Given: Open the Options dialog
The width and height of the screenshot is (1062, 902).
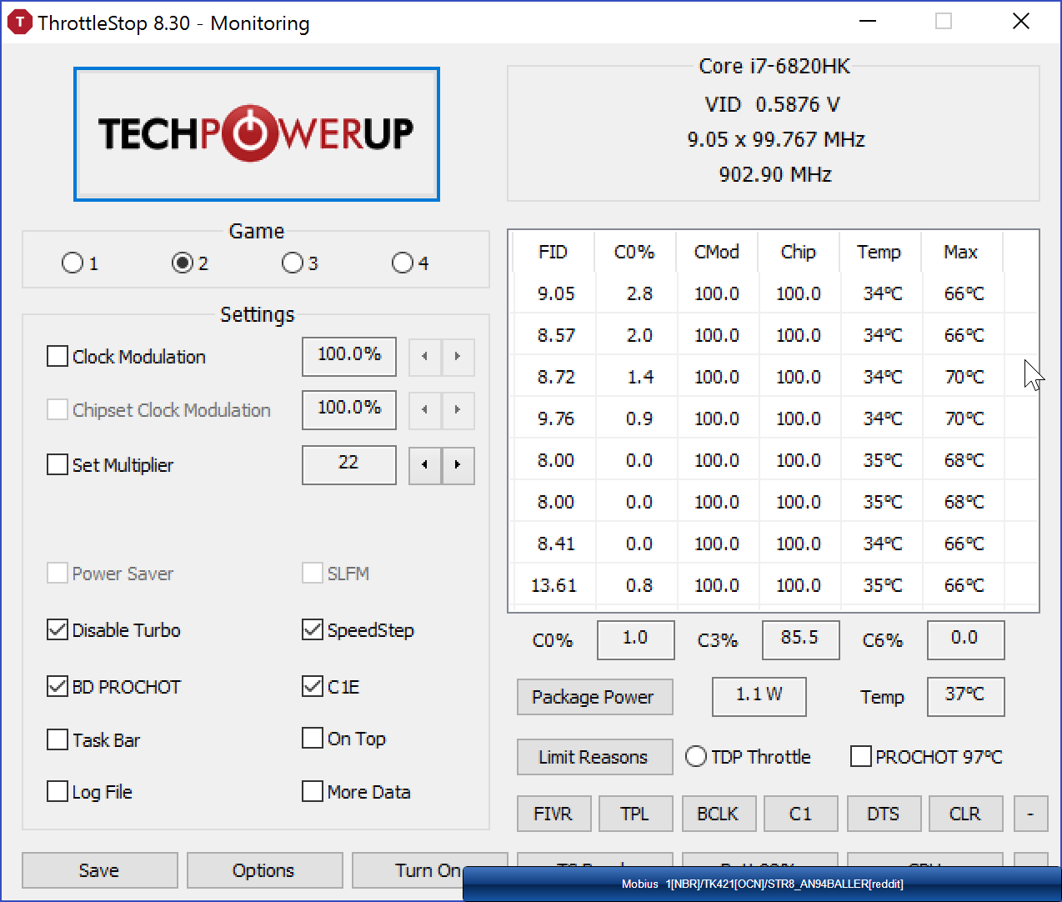Looking at the screenshot, I should point(264,870).
